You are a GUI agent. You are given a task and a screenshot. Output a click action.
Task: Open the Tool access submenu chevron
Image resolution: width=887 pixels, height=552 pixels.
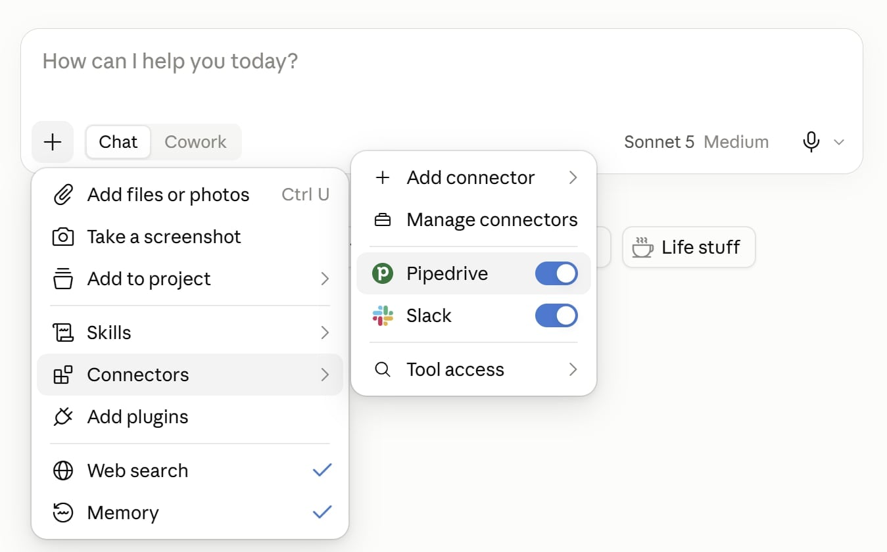click(x=573, y=369)
